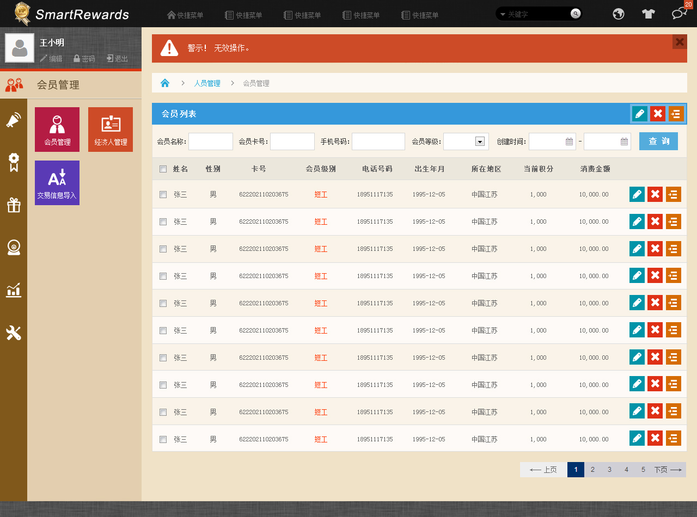
Task: Open the wrench tools sidebar icon
Action: (x=14, y=333)
